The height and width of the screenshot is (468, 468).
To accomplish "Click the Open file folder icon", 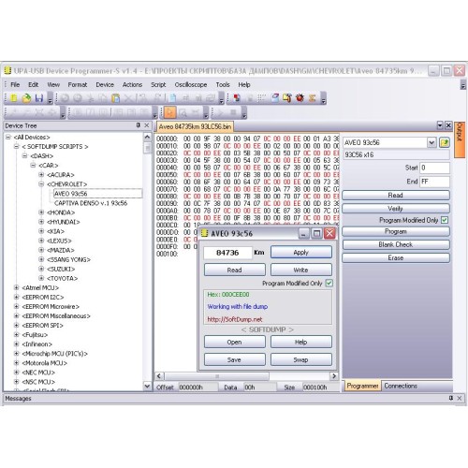I will tap(26, 98).
